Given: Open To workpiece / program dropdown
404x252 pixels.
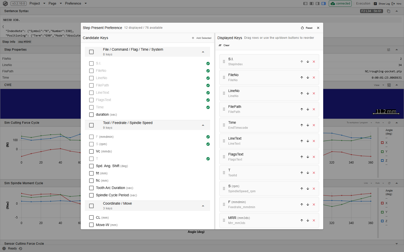Looking at the screenshot, I should coord(359,123).
